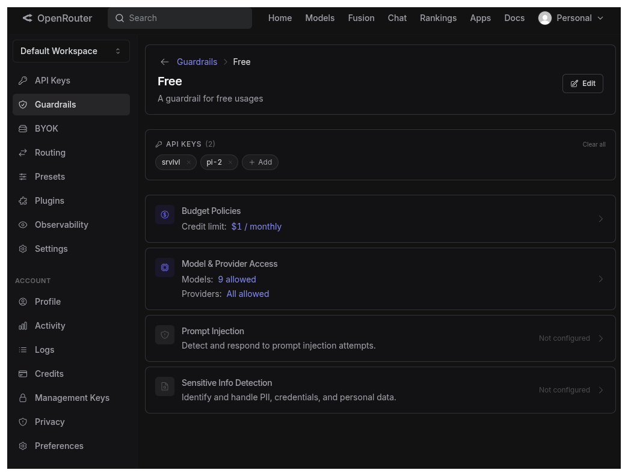628x476 pixels.
Task: Click the Sensitive Info Detection file icon
Action: click(165, 386)
